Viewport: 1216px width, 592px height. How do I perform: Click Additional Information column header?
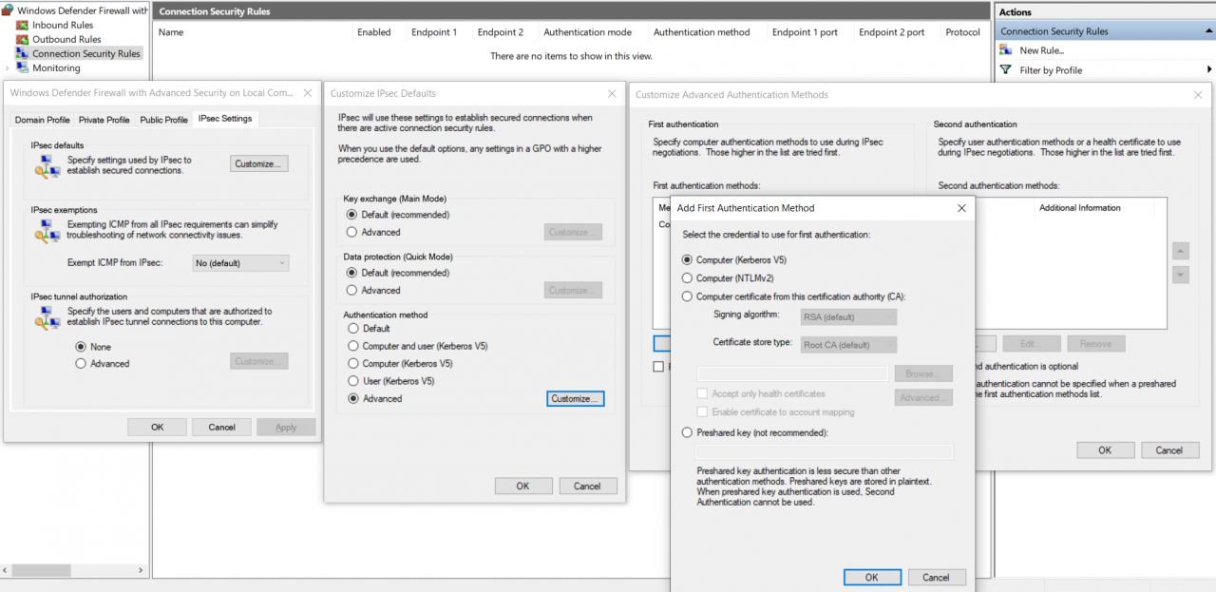[1080, 208]
